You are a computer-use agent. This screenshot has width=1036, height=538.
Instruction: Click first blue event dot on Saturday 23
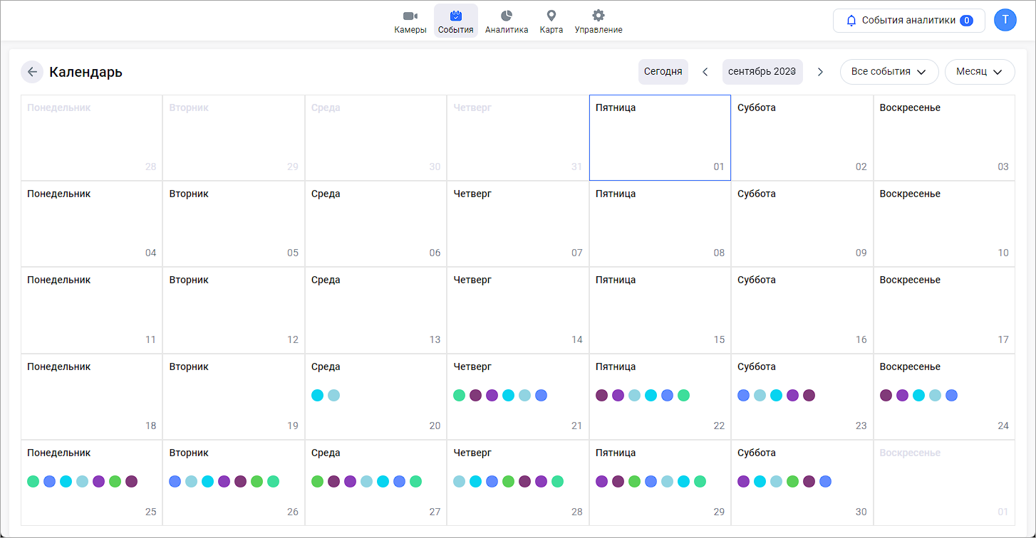pyautogui.click(x=744, y=395)
